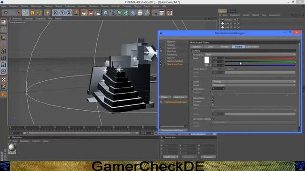Open the Objekt shading dropdown
This screenshot has height=171, width=305.
point(254,82)
